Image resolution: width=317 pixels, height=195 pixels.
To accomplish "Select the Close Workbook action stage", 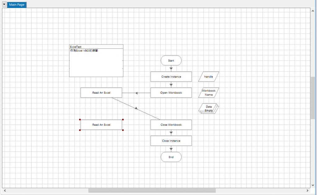I will [171, 125].
